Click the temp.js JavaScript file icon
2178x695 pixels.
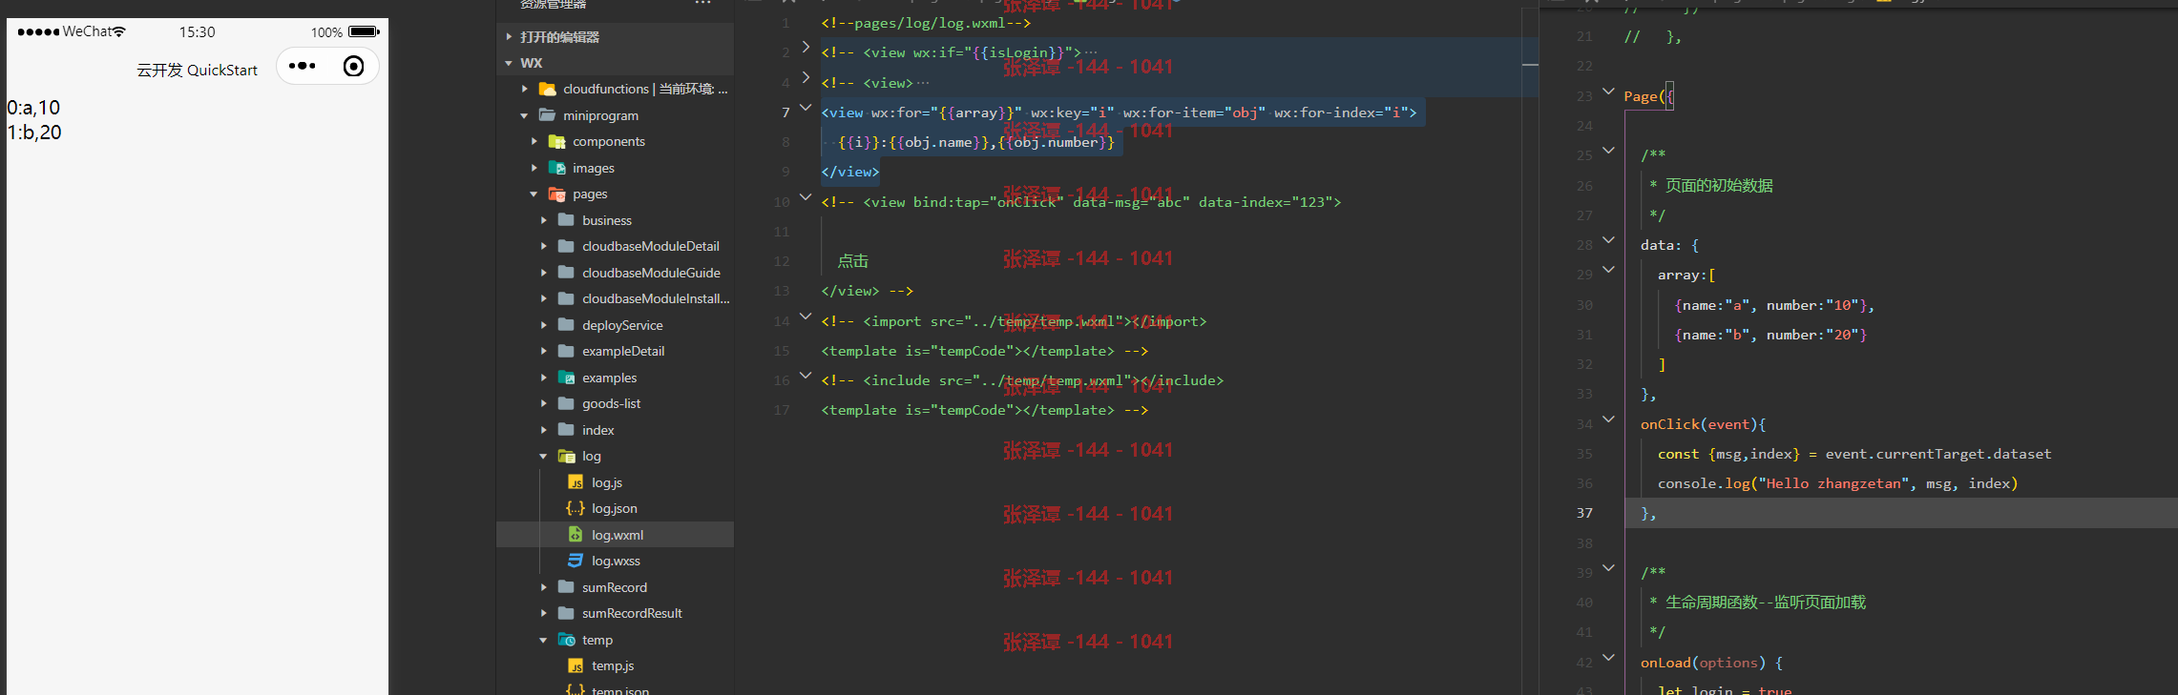coord(576,665)
